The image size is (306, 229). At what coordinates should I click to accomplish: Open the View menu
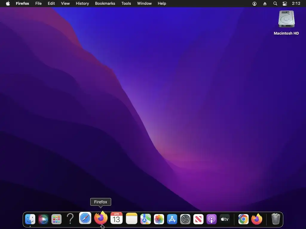(x=65, y=4)
